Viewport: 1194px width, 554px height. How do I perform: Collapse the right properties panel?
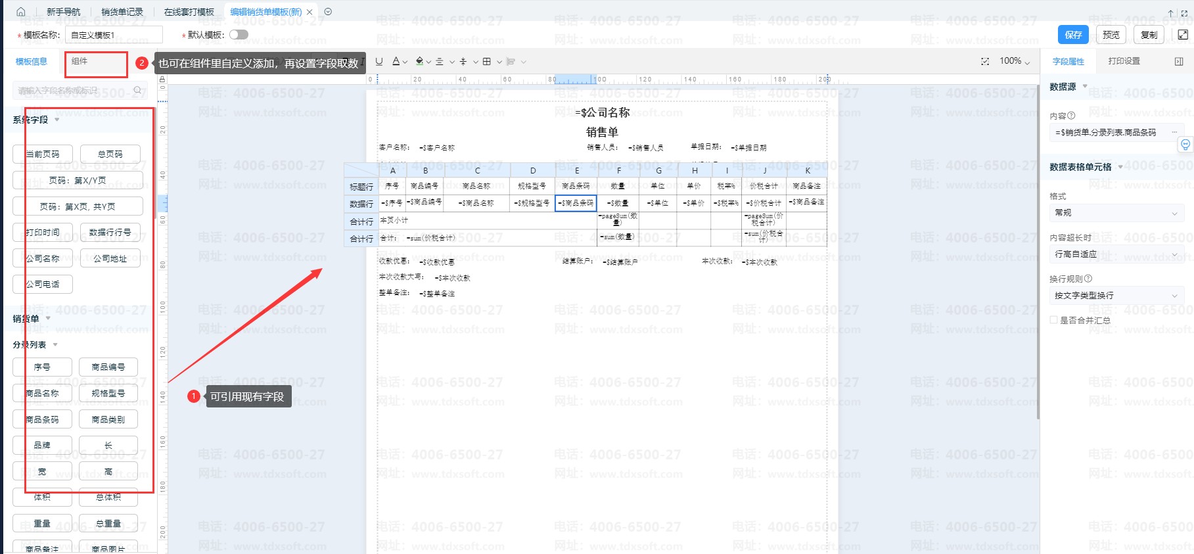pyautogui.click(x=1179, y=62)
